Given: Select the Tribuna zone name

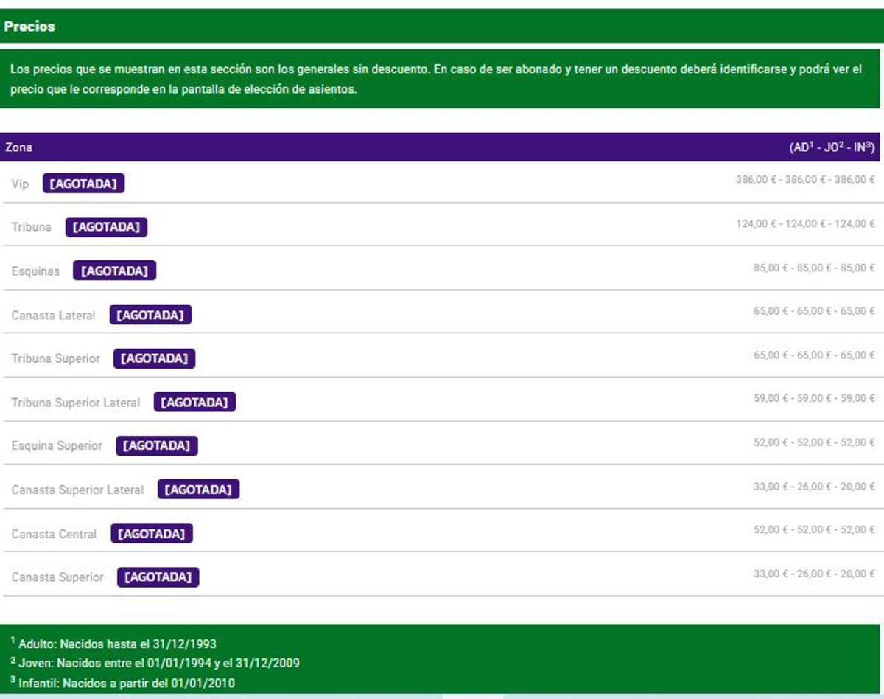Looking at the screenshot, I should [x=32, y=227].
